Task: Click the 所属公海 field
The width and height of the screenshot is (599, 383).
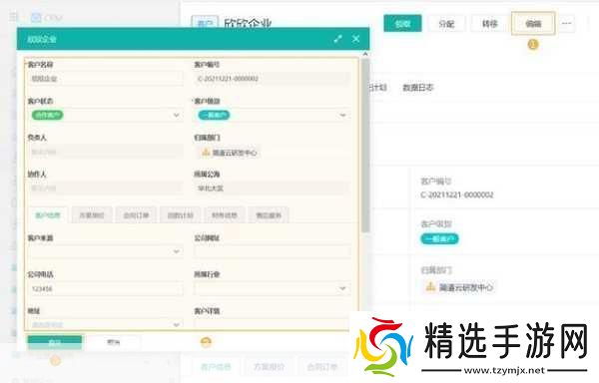Action: [272, 189]
